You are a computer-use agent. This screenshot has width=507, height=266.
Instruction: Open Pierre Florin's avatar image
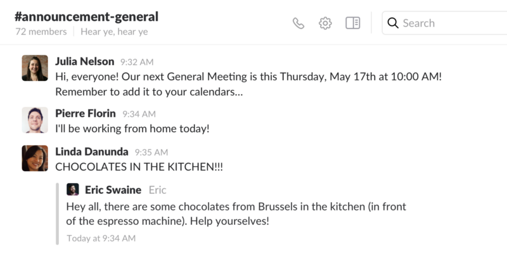pyautogui.click(x=35, y=120)
